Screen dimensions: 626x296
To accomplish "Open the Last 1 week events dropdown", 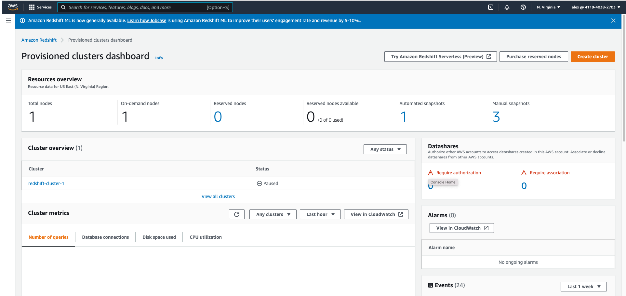I will click(584, 287).
